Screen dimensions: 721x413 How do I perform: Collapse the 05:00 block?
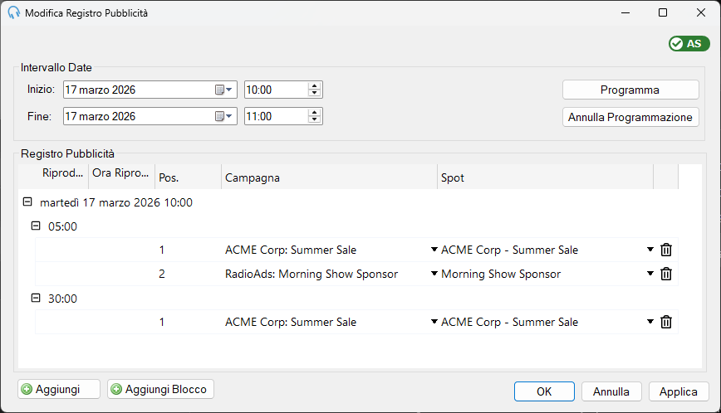[x=36, y=226]
